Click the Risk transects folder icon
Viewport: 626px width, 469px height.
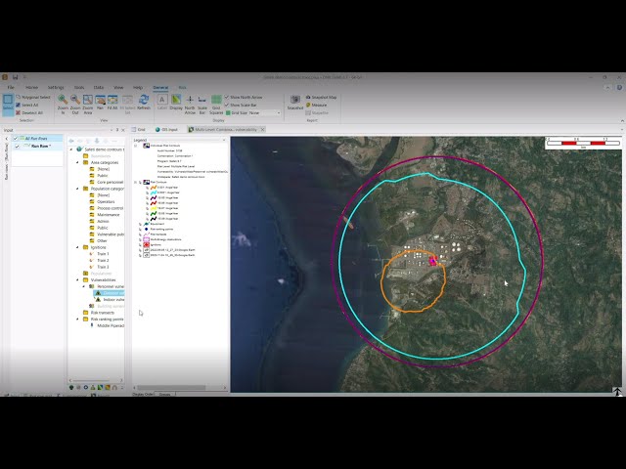pos(85,313)
